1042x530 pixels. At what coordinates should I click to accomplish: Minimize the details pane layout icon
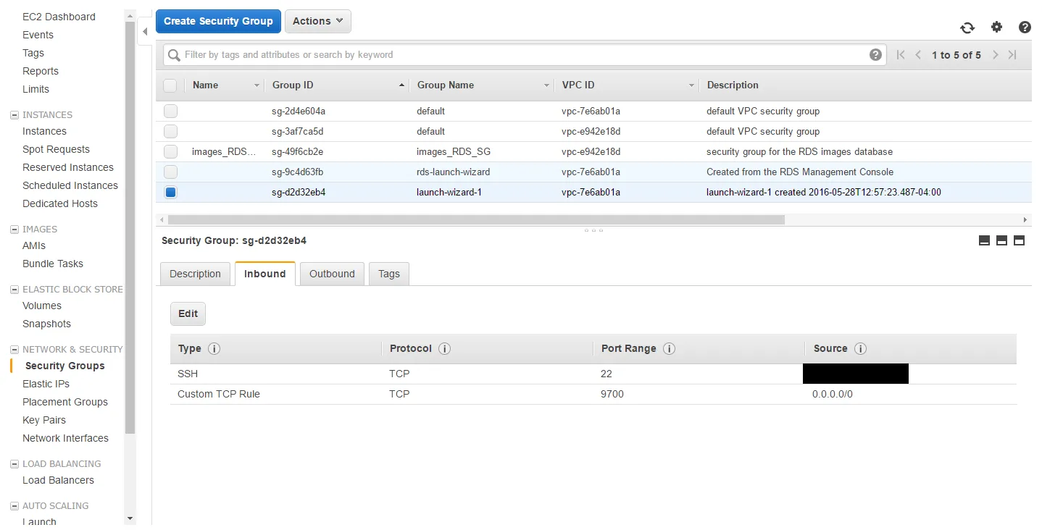coord(984,240)
